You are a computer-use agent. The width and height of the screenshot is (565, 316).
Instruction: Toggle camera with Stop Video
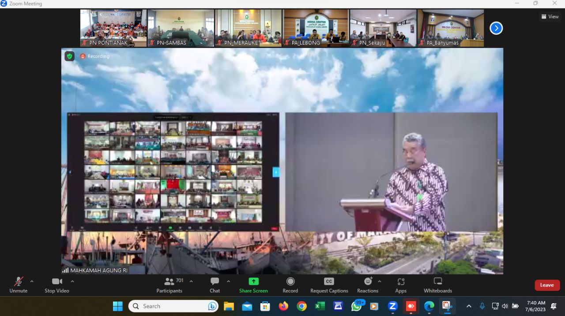(x=57, y=285)
